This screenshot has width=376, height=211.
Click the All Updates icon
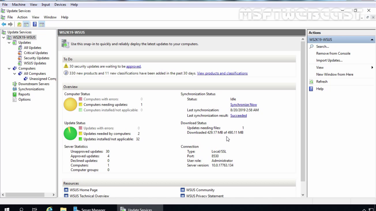pyautogui.click(x=20, y=48)
